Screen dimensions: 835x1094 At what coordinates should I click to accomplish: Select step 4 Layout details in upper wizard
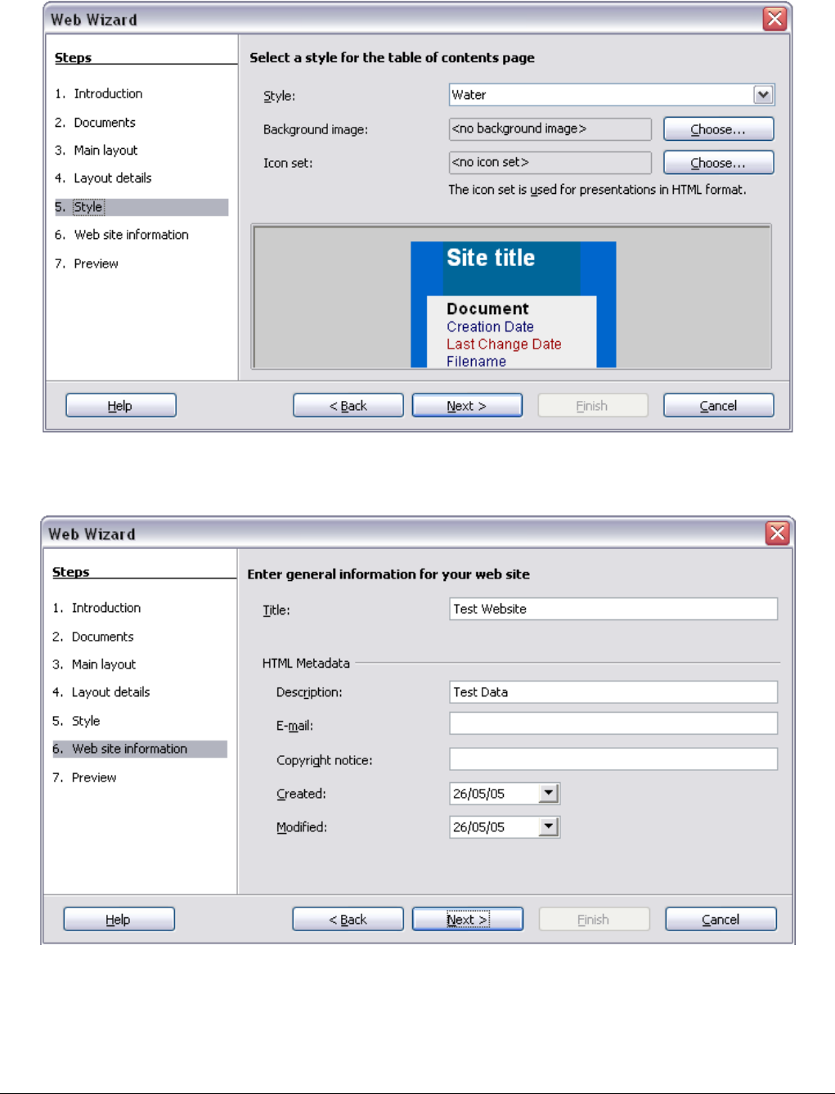click(103, 178)
